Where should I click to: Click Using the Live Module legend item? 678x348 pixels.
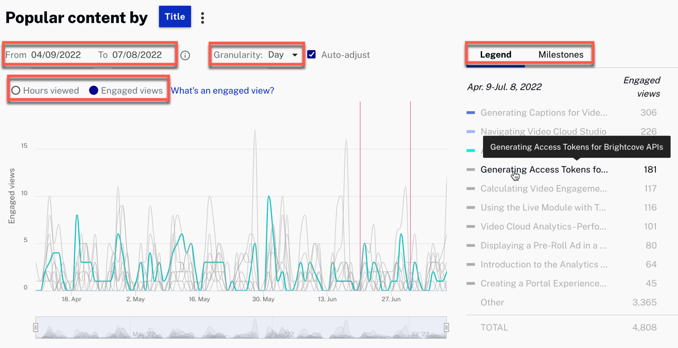click(543, 207)
